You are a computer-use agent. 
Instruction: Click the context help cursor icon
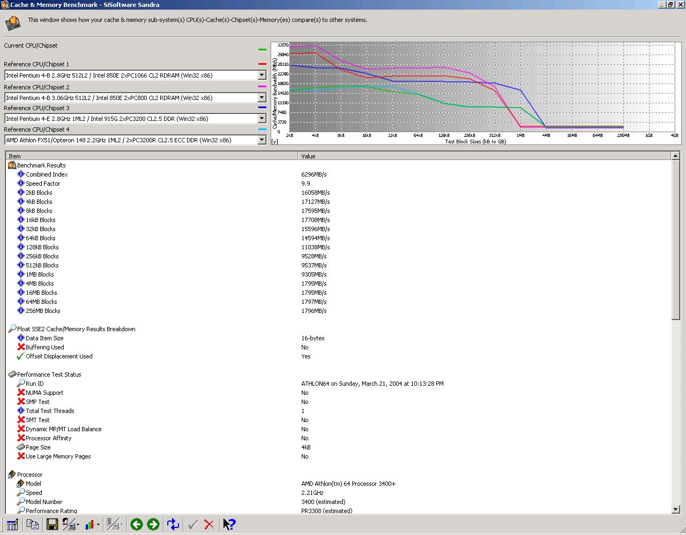pos(229,524)
